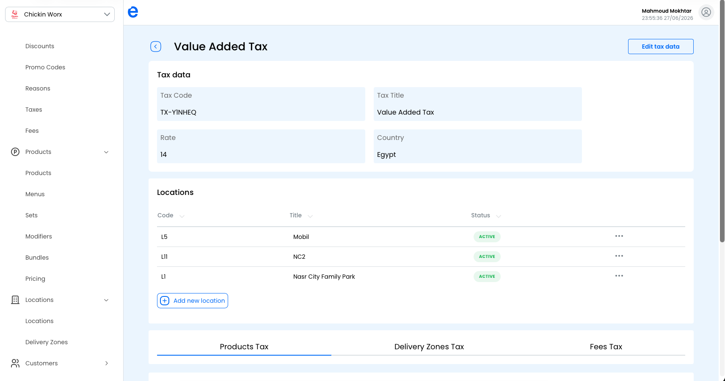The image size is (725, 381).
Task: Open Promo Codes in the sidebar
Action: [x=45, y=67]
